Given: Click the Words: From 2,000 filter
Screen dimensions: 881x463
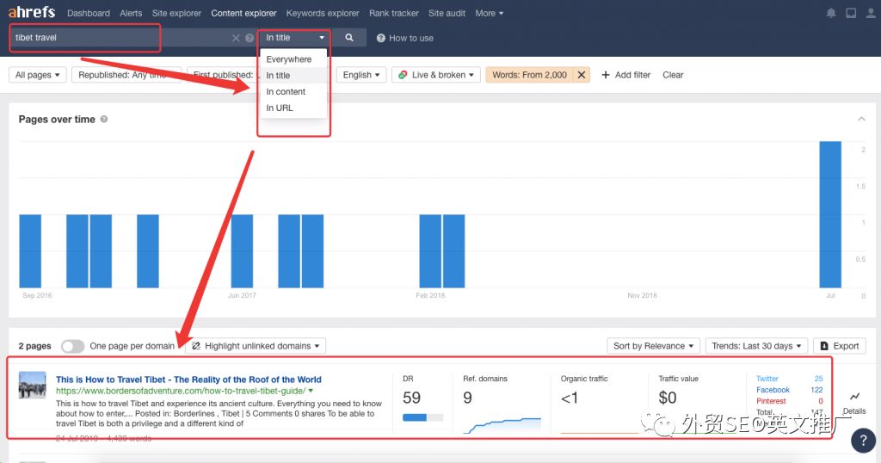Looking at the screenshot, I should pos(529,75).
